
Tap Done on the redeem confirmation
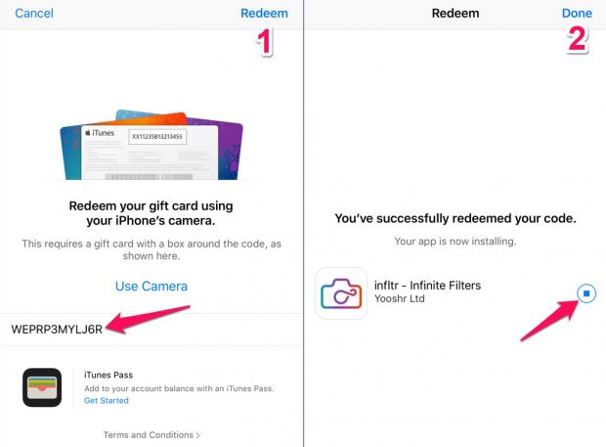tap(577, 13)
